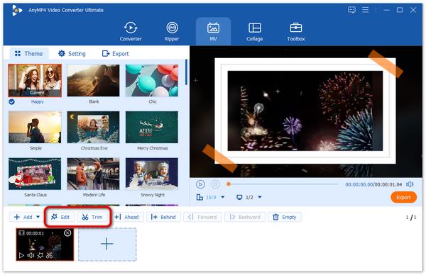The height and width of the screenshot is (275, 426).
Task: Remove the clip with its X icon
Action: 67,232
